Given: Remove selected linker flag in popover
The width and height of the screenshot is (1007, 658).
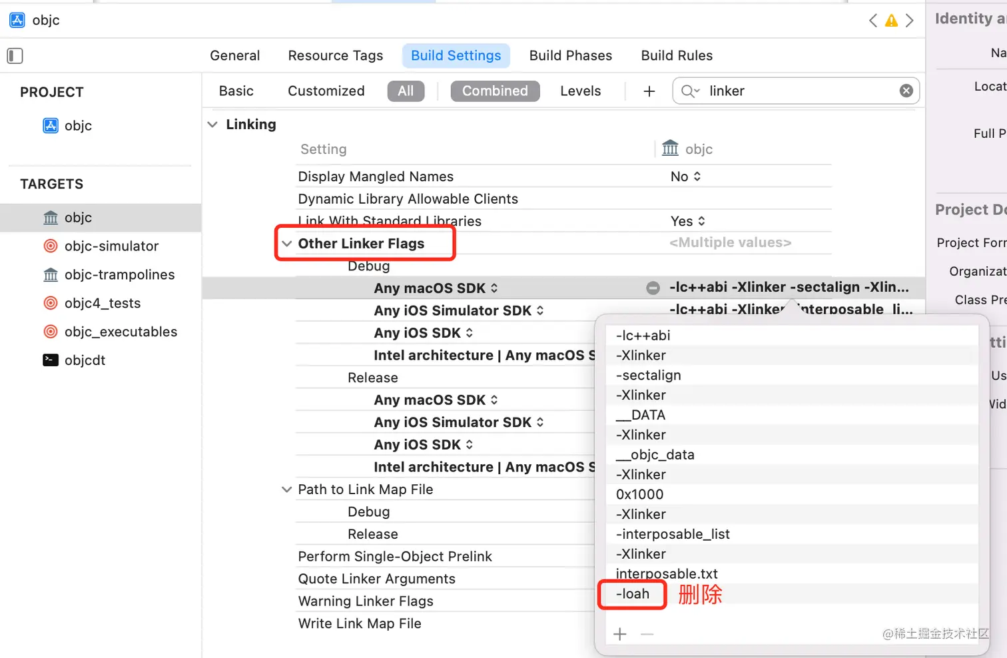Looking at the screenshot, I should pyautogui.click(x=647, y=634).
